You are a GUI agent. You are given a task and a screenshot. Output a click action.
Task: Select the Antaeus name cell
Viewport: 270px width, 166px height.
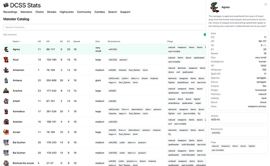pyautogui.click(x=17, y=80)
